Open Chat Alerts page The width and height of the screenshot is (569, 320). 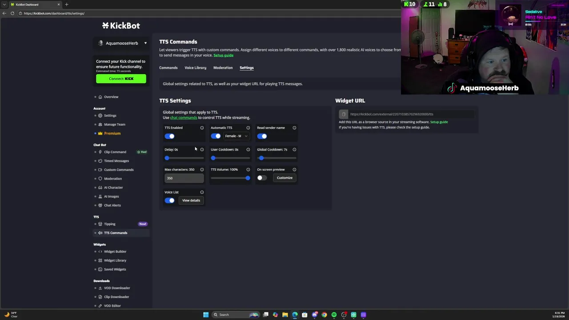click(112, 205)
